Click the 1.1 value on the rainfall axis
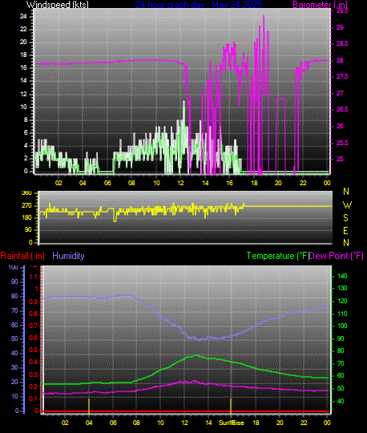The height and width of the screenshot is (433, 367). (33, 277)
